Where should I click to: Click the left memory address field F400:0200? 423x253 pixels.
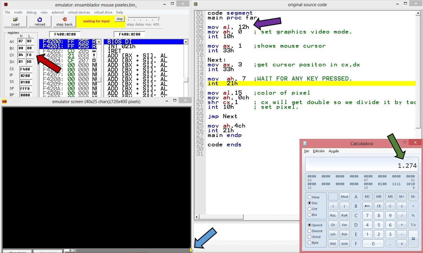(x=65, y=34)
